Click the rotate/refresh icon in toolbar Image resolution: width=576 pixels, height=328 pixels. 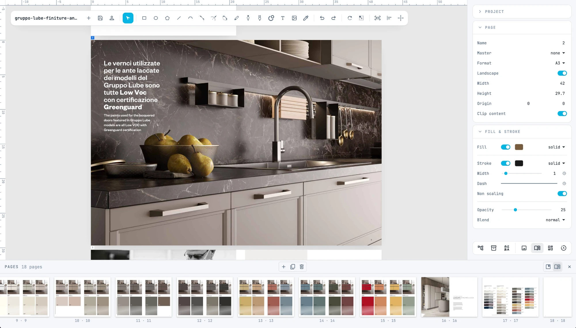pos(350,18)
